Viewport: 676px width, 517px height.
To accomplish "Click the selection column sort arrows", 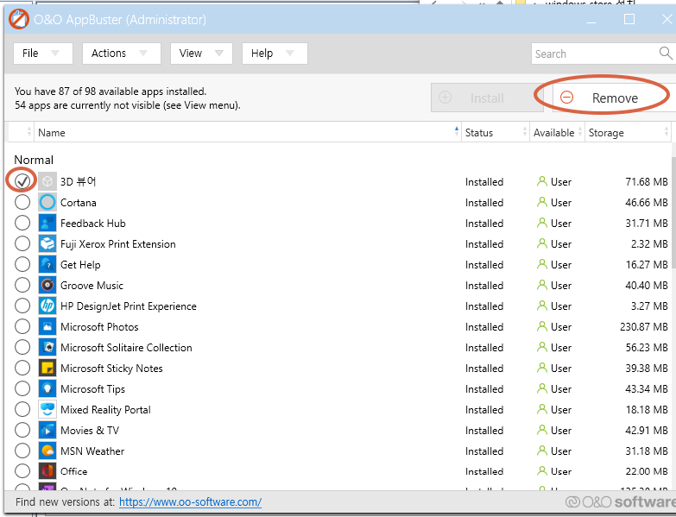I will point(29,132).
